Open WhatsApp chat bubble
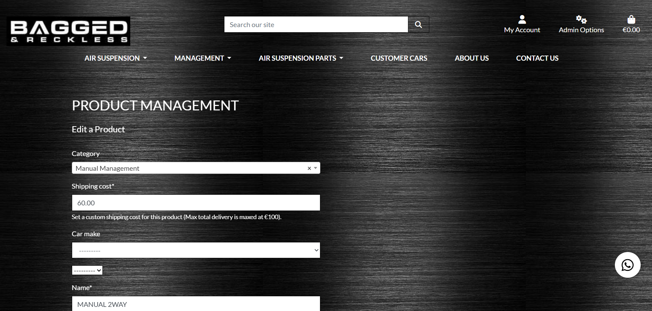 [627, 265]
